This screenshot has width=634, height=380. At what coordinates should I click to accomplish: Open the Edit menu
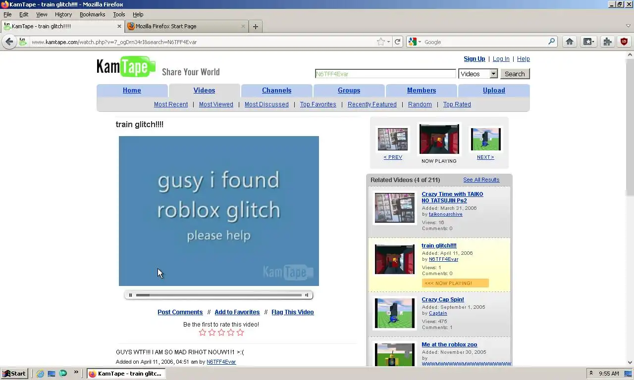tap(24, 14)
